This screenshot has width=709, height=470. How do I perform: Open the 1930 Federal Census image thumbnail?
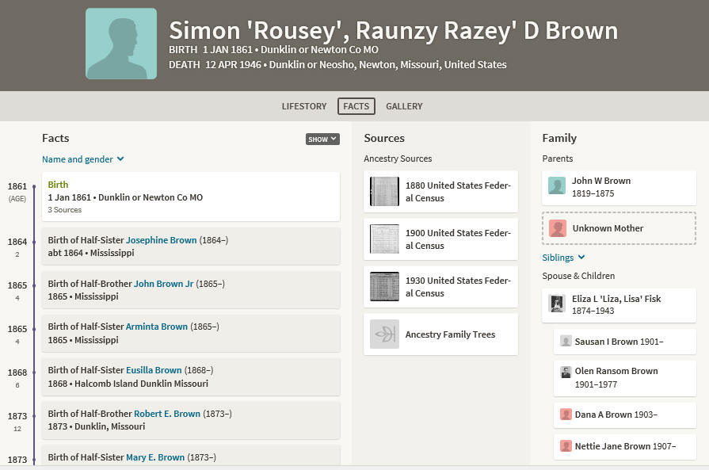tap(384, 286)
